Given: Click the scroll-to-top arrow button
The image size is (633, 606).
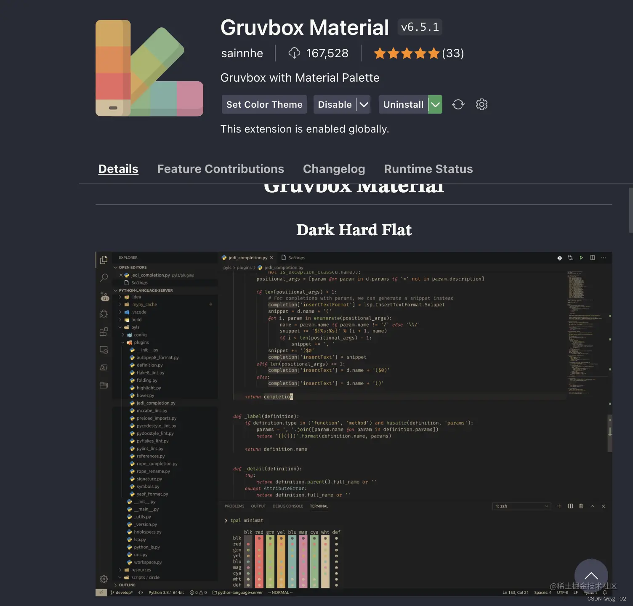Looking at the screenshot, I should (591, 575).
